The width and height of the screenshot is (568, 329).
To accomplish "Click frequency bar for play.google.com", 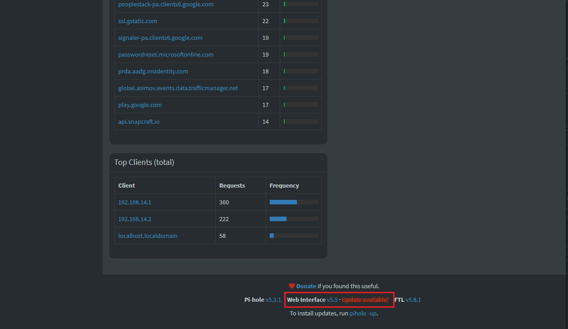I will (x=301, y=105).
